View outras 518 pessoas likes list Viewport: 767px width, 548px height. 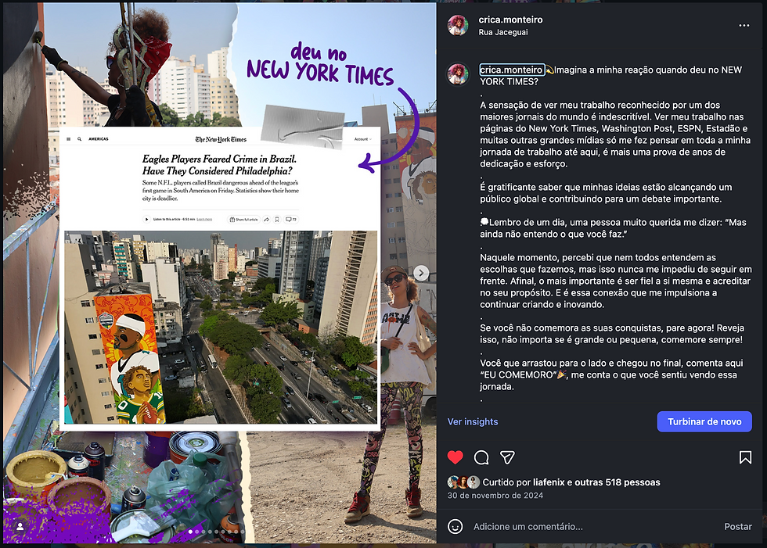tap(618, 482)
